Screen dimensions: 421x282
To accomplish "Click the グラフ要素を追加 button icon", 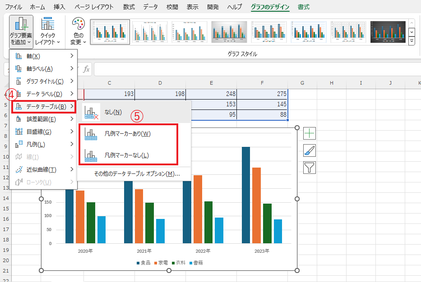I will (21, 24).
